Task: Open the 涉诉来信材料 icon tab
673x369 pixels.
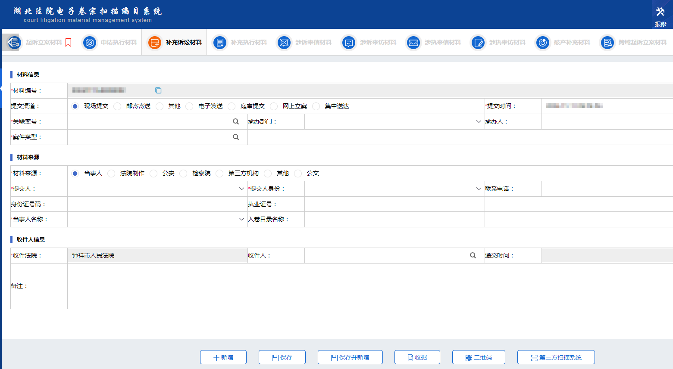Action: point(284,43)
